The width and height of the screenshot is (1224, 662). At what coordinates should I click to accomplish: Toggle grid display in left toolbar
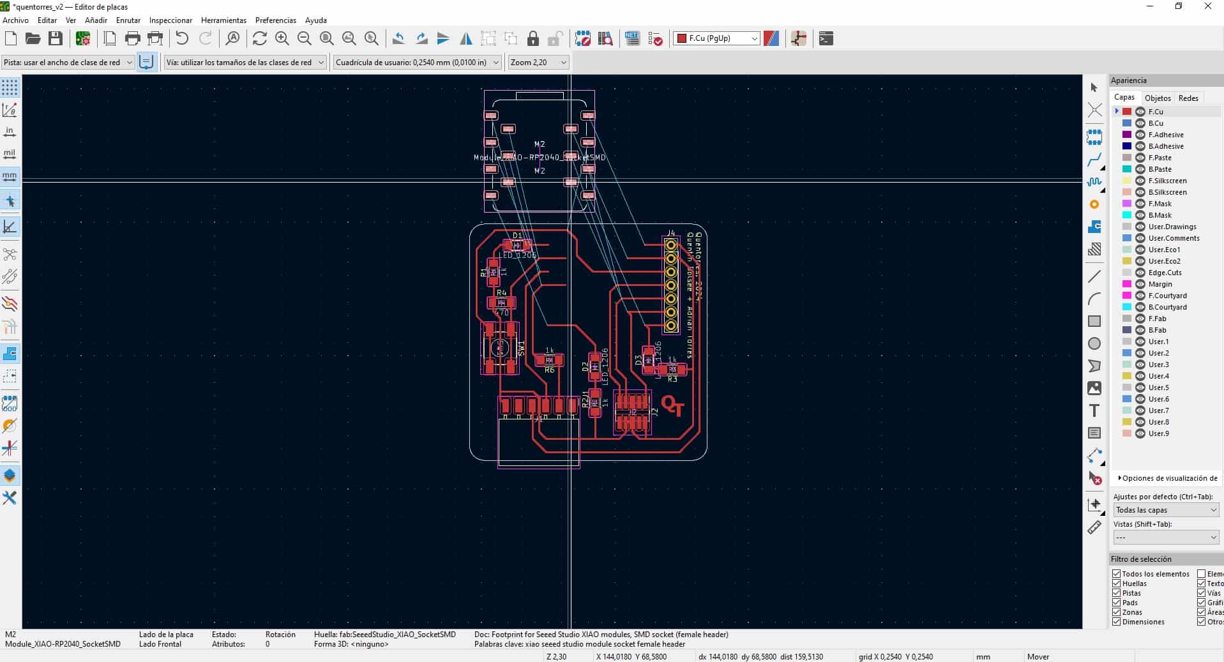(x=10, y=87)
